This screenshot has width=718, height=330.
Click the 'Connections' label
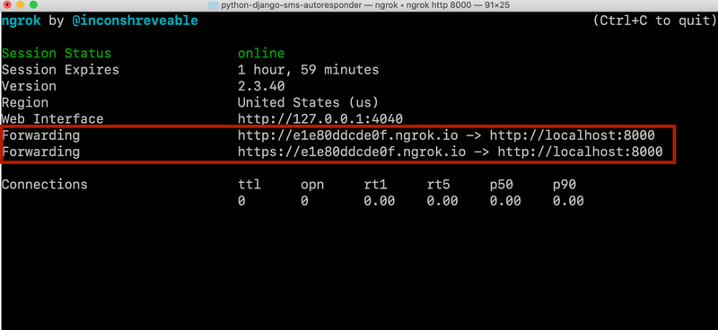click(x=44, y=185)
